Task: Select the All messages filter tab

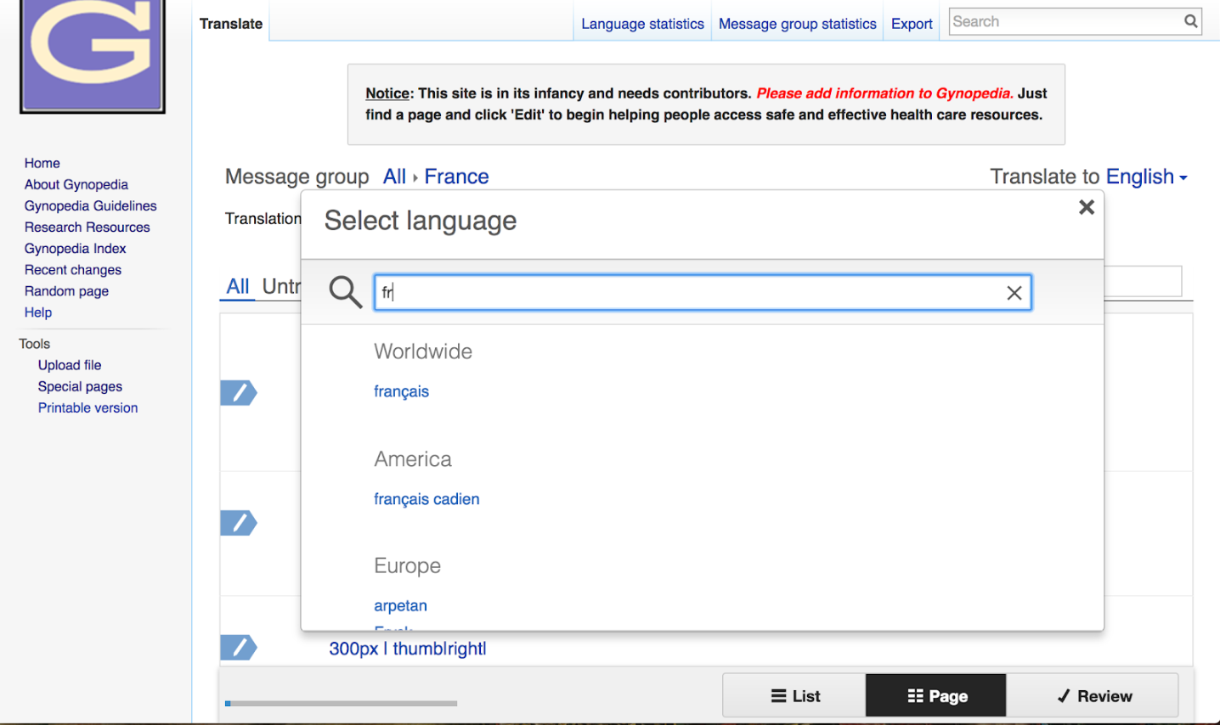Action: click(238, 287)
